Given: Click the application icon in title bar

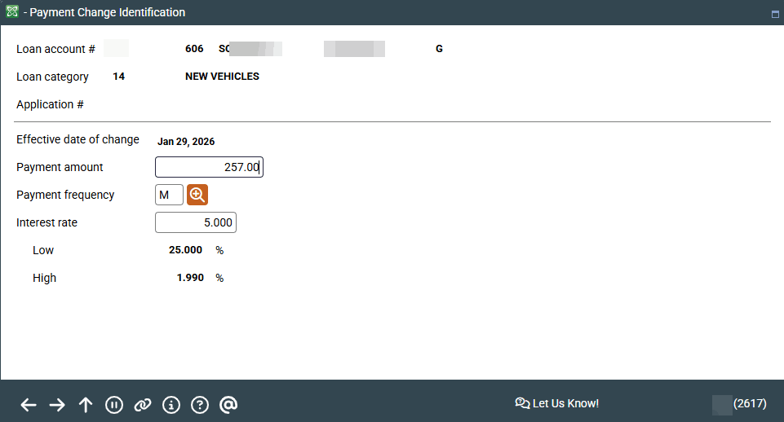Looking at the screenshot, I should [x=11, y=12].
